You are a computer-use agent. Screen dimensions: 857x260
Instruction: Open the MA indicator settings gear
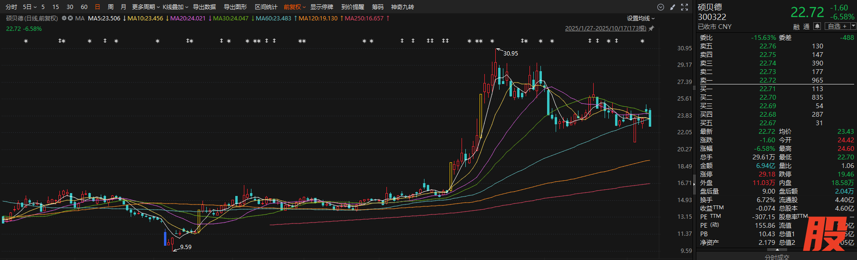click(64, 19)
